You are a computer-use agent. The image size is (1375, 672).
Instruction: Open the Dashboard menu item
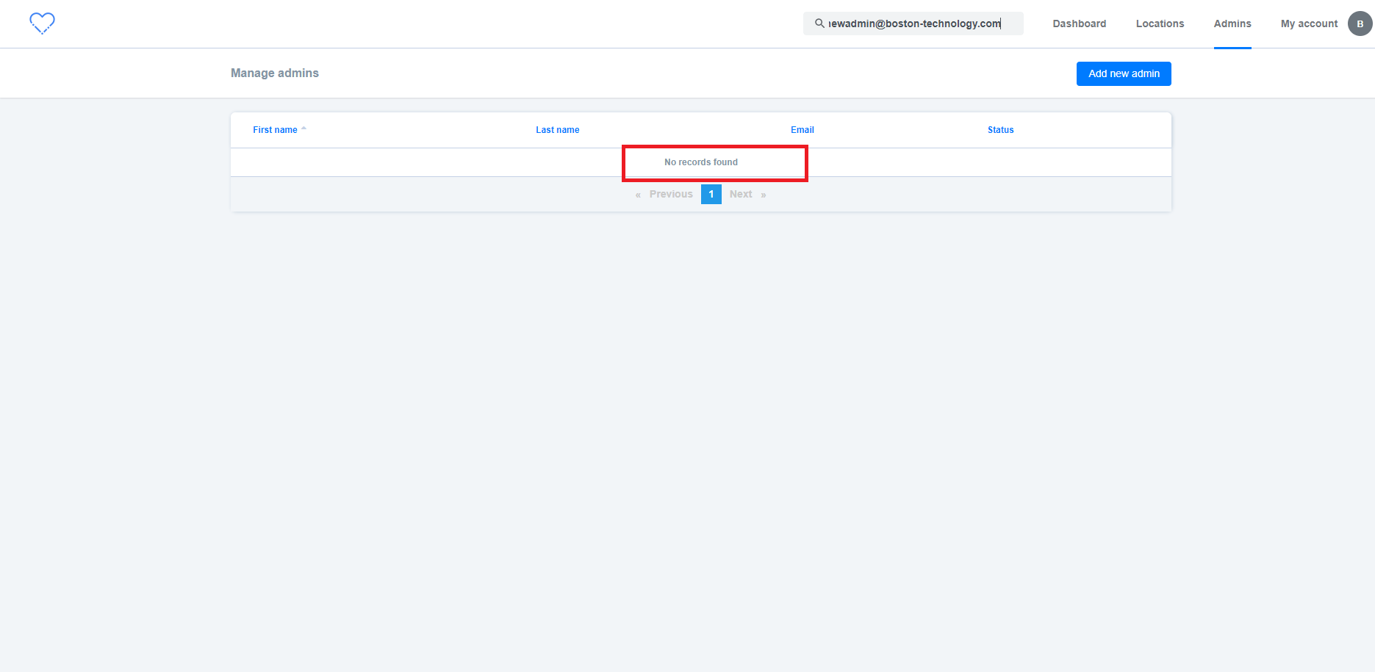click(x=1079, y=24)
